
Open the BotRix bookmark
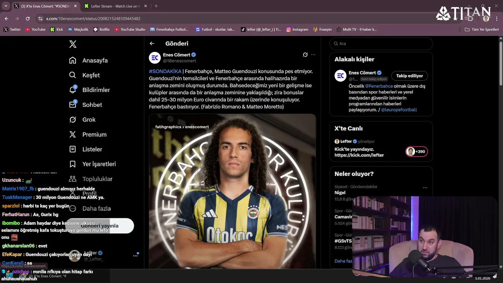[x=101, y=29]
